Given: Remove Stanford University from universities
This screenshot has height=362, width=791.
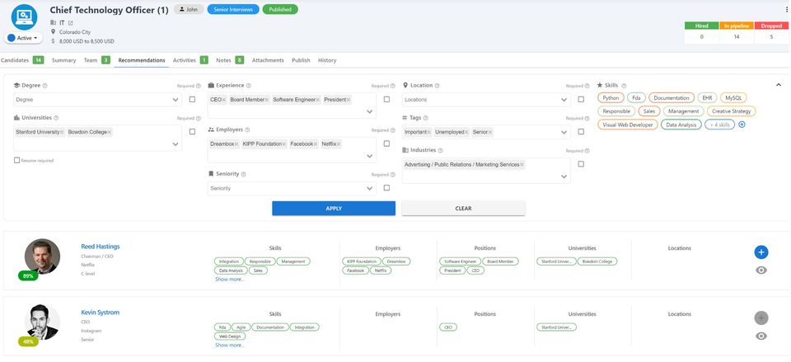Looking at the screenshot, I should (x=62, y=132).
